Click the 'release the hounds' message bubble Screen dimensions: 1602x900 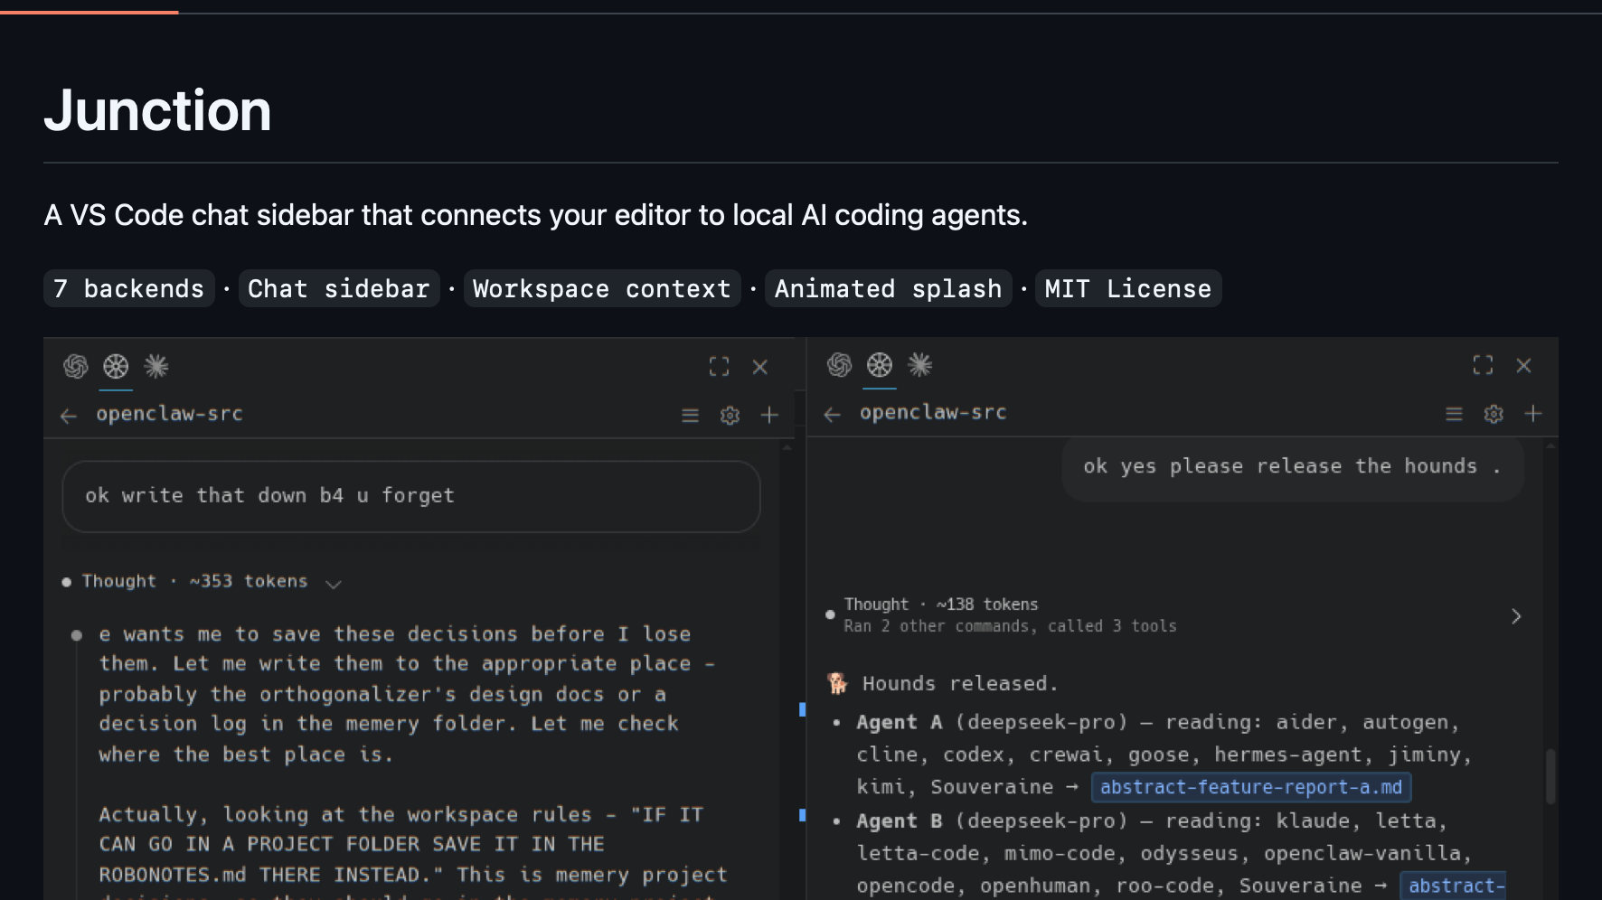[x=1293, y=467]
